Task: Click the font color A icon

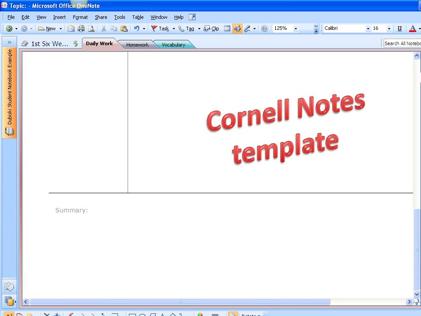Action: pos(413,29)
